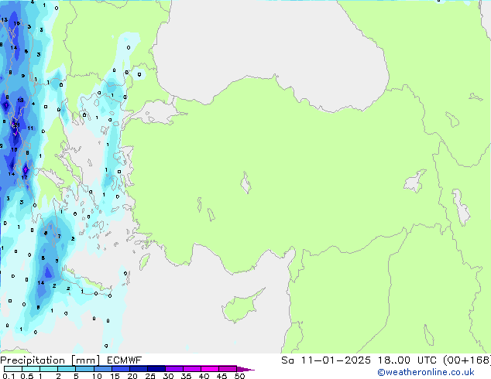Click the number 50 on the legend scale
Viewport: 491px width, 379px height.
(x=239, y=376)
